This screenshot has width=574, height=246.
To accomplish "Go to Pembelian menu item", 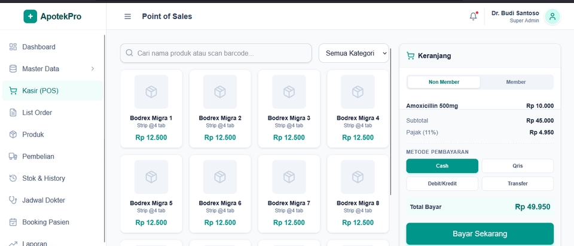I will pos(53,157).
